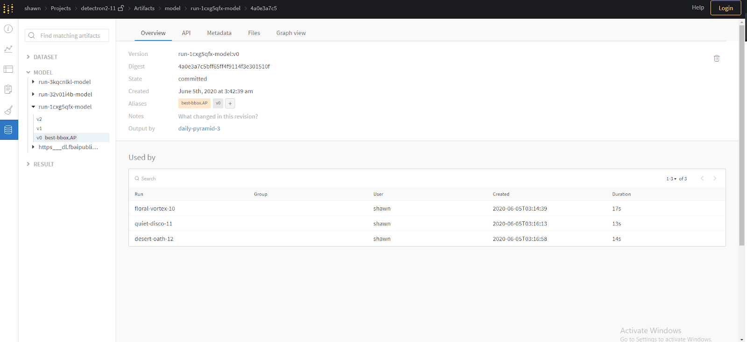747x342 pixels.
Task: Delete artifact version with trash icon
Action: 717,58
